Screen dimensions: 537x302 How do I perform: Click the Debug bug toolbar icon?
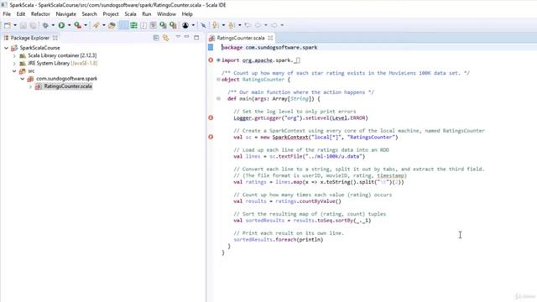point(45,25)
